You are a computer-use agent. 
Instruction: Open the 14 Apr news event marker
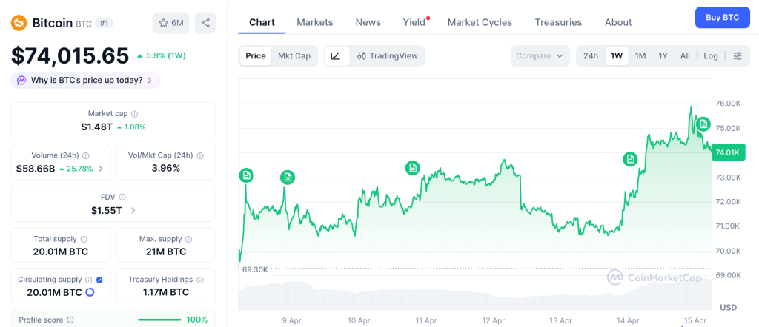630,158
